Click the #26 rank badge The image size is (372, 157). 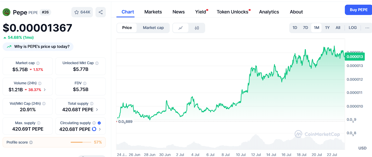pyautogui.click(x=45, y=12)
